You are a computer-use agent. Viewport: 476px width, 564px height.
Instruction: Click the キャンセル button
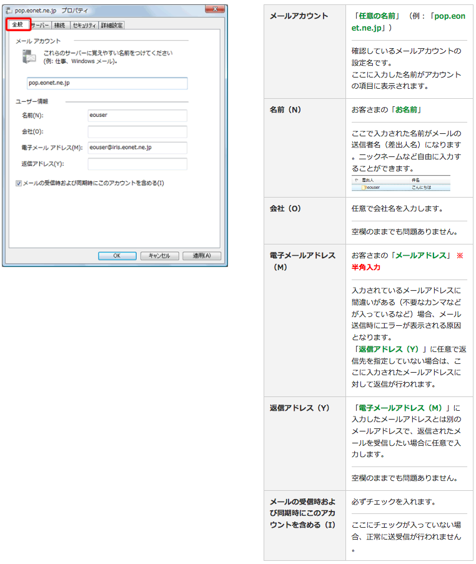click(x=159, y=256)
